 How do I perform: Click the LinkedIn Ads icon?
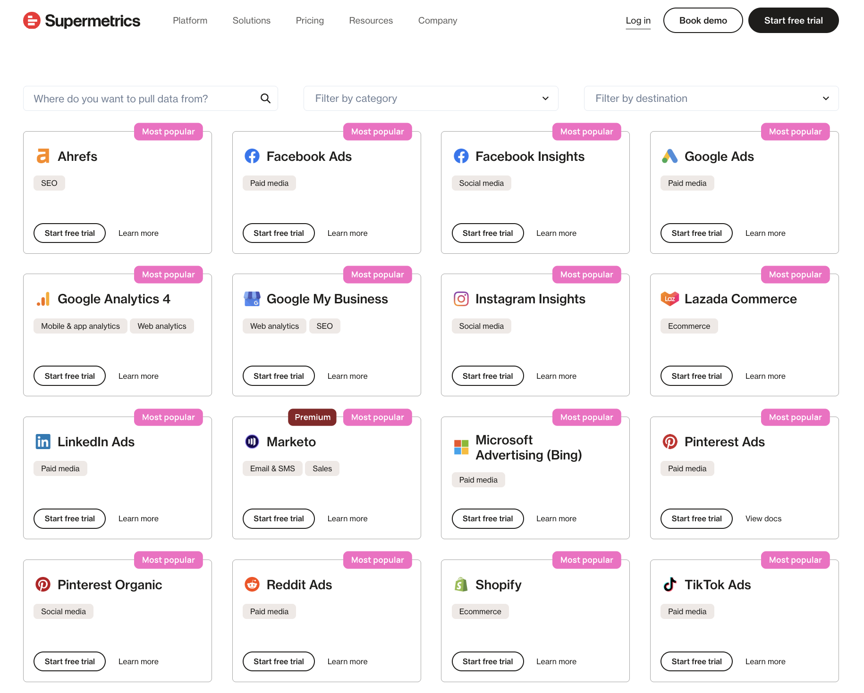coord(43,442)
